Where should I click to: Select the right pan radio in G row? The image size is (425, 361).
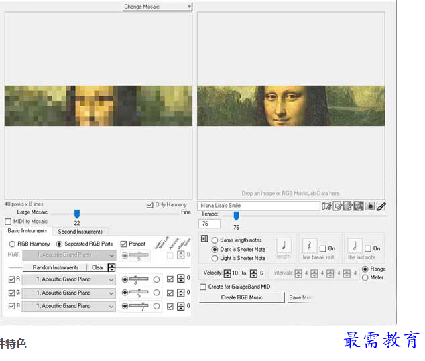tap(156, 293)
